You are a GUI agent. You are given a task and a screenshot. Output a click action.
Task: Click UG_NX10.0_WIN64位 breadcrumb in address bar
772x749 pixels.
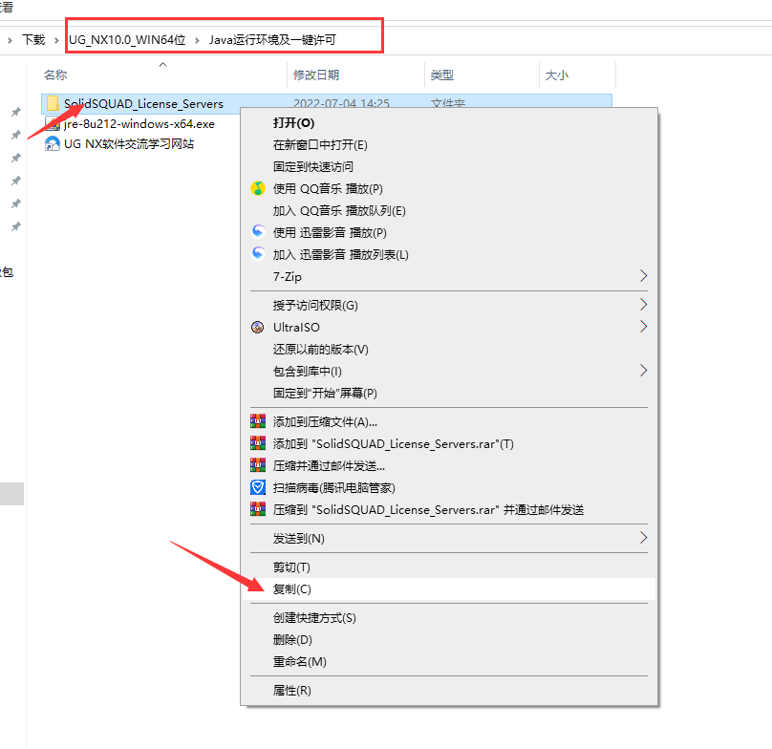coord(127,40)
